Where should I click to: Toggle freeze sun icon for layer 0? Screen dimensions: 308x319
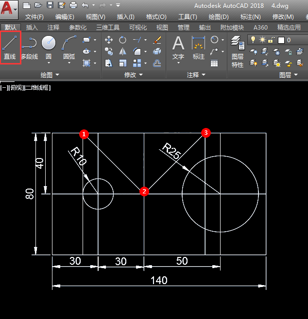point(262,40)
